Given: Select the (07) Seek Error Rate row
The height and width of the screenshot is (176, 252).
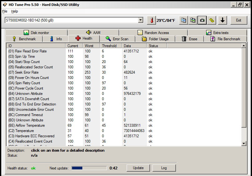Looking at the screenshot, I should click(x=124, y=72).
